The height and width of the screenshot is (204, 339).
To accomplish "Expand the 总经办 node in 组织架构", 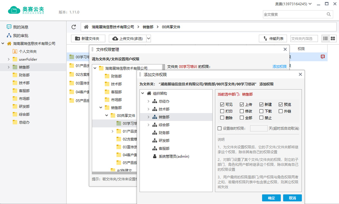I will click(148, 101).
